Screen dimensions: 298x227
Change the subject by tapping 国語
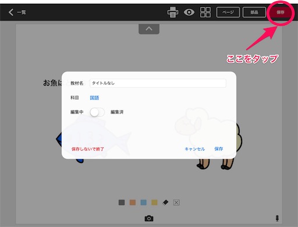[x=94, y=98]
